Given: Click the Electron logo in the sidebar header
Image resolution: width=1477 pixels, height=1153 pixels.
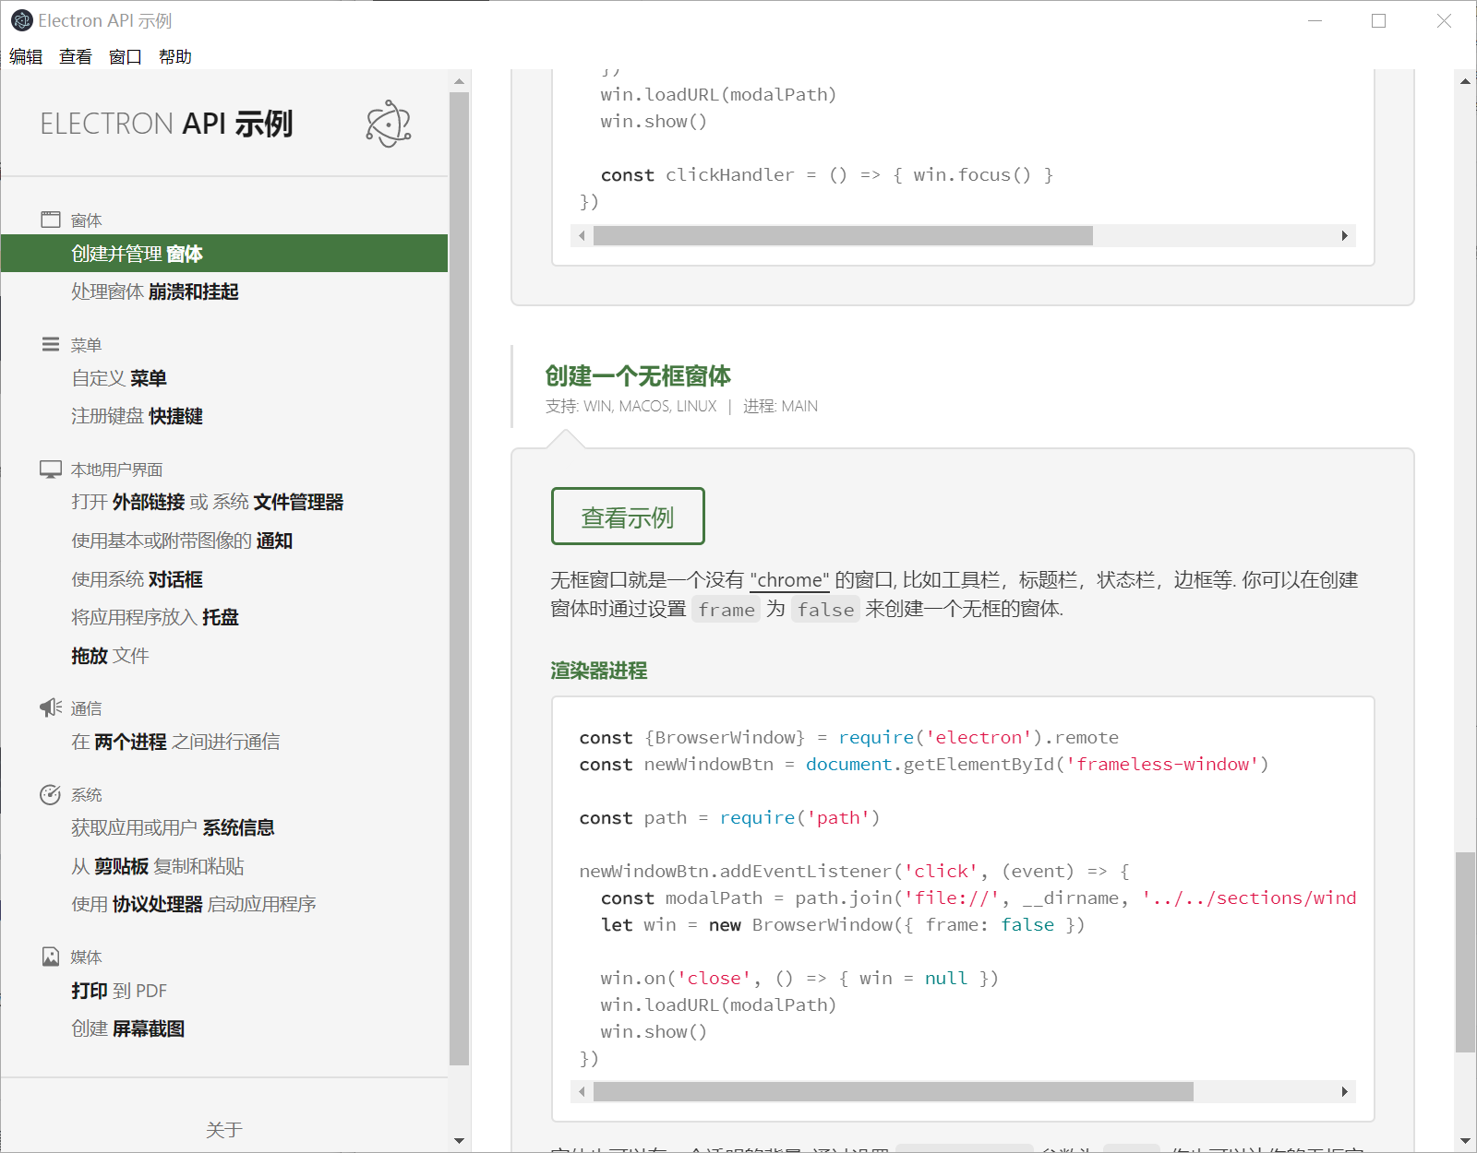Looking at the screenshot, I should (x=388, y=124).
